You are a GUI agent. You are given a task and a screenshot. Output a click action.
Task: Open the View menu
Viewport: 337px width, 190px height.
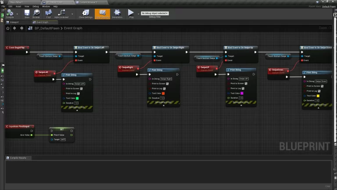(27, 7)
